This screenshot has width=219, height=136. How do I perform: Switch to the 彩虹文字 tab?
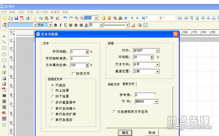[114, 84]
